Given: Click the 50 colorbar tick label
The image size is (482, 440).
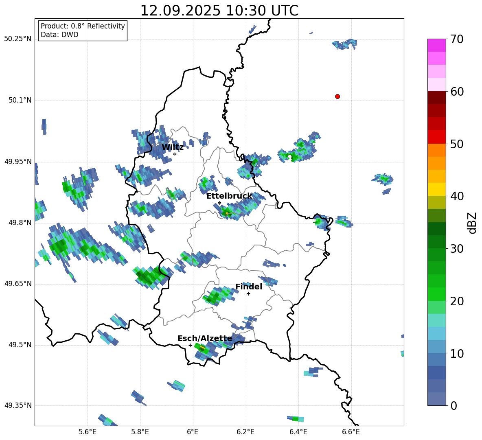Looking at the screenshot, I should tap(457, 144).
